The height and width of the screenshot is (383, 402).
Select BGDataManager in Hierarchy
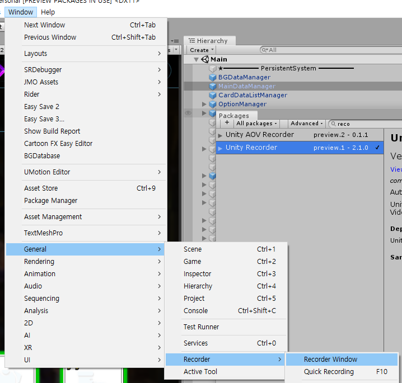coord(244,77)
